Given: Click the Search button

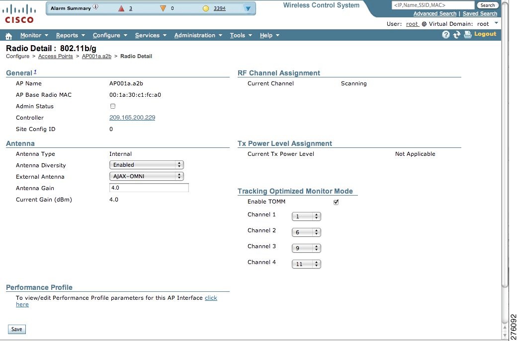Looking at the screenshot, I should click(488, 5).
